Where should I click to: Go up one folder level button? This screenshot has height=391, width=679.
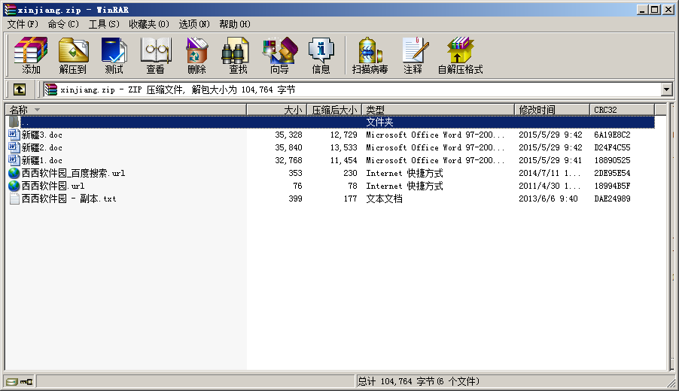(20, 89)
